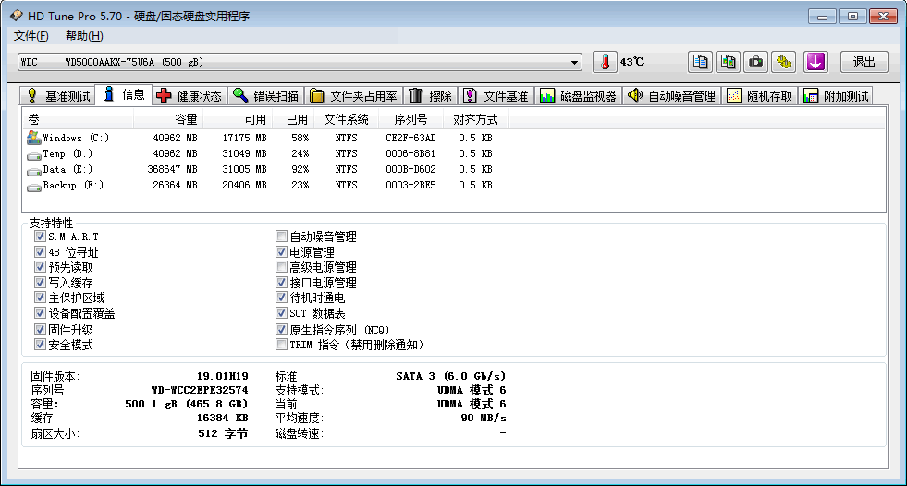The image size is (907, 486).
Task: Open the 文件(F) menu
Action: tap(31, 36)
